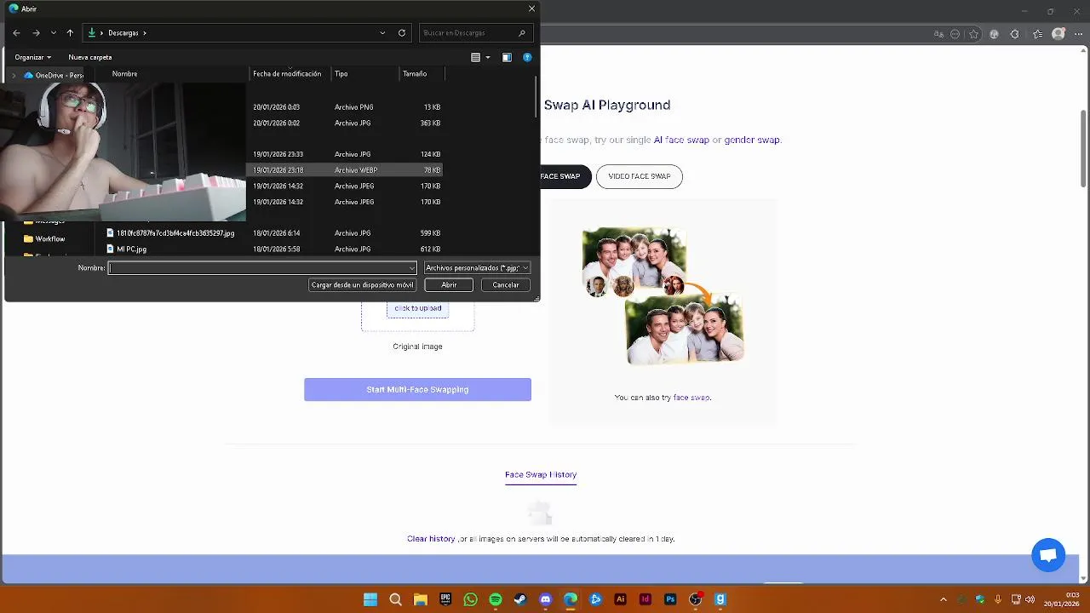This screenshot has height=613, width=1090.
Task: Click the family face swap example image
Action: click(x=663, y=295)
